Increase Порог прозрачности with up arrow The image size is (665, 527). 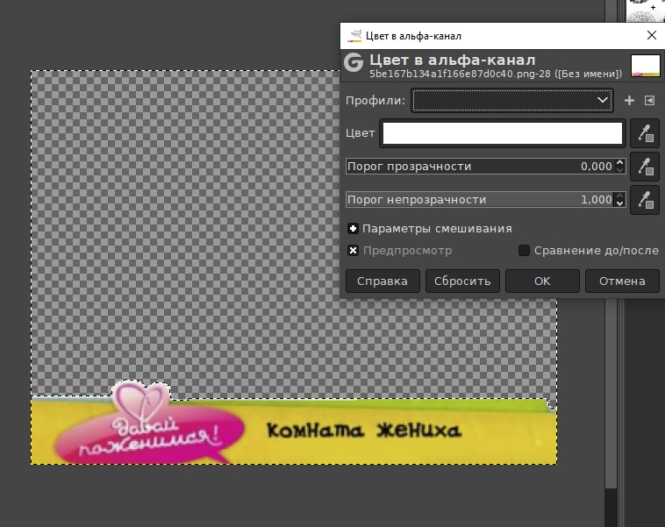click(x=619, y=162)
